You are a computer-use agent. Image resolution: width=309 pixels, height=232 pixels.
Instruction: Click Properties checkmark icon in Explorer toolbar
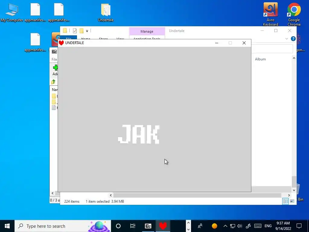(x=75, y=31)
